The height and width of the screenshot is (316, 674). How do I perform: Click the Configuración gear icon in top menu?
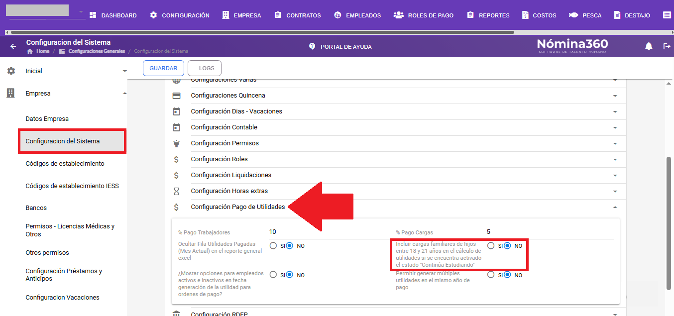tap(153, 15)
